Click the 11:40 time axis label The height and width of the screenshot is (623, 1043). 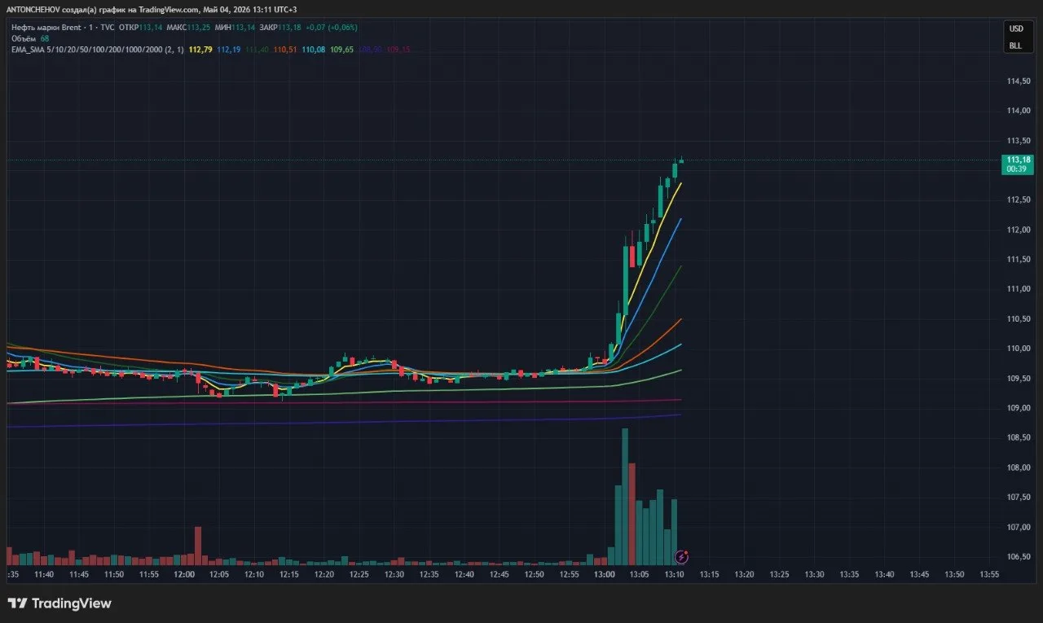click(x=44, y=575)
